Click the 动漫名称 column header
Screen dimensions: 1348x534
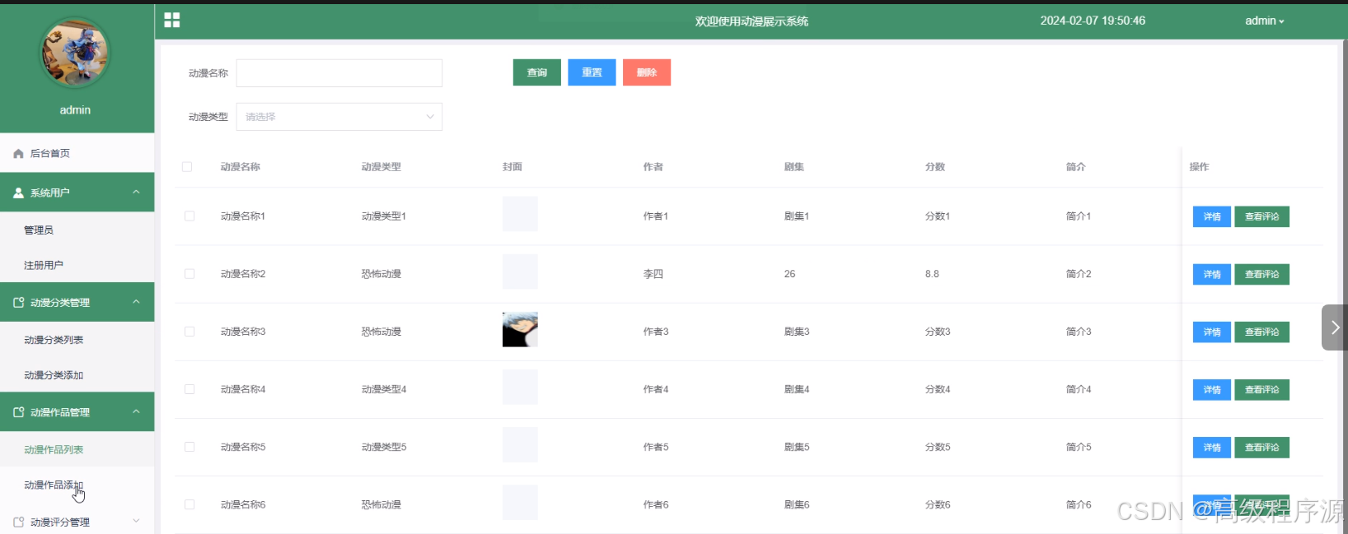click(x=241, y=167)
